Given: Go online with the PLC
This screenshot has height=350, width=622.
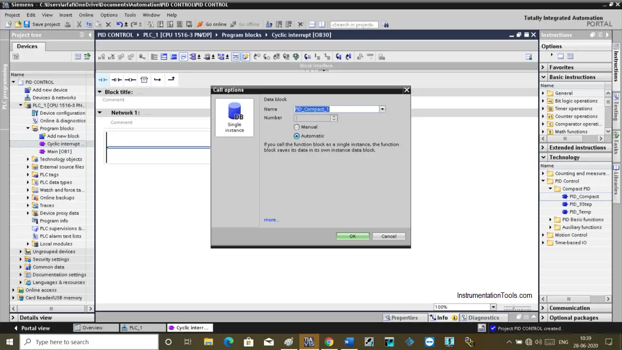Looking at the screenshot, I should (212, 24).
